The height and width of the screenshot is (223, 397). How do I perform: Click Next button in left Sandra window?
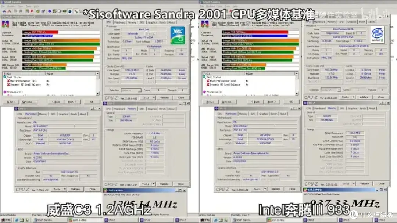(72, 102)
